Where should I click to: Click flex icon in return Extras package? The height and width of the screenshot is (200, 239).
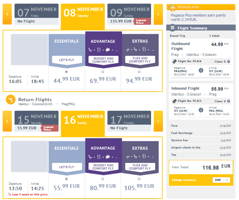tap(128, 157)
